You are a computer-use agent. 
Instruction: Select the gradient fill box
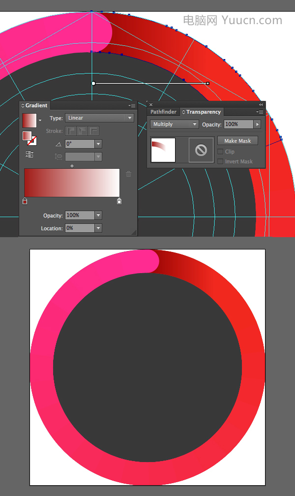click(x=27, y=136)
